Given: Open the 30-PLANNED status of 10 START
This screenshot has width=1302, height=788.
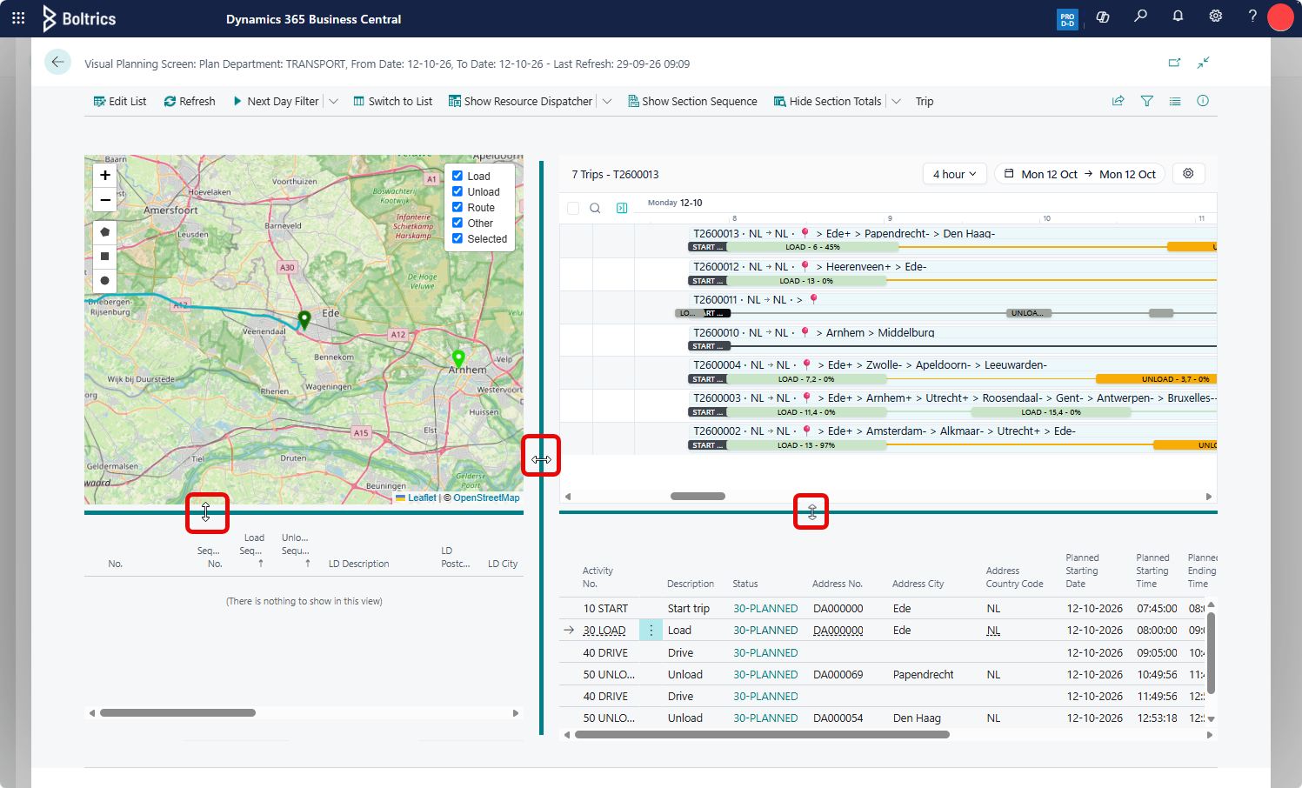Looking at the screenshot, I should coord(765,609).
